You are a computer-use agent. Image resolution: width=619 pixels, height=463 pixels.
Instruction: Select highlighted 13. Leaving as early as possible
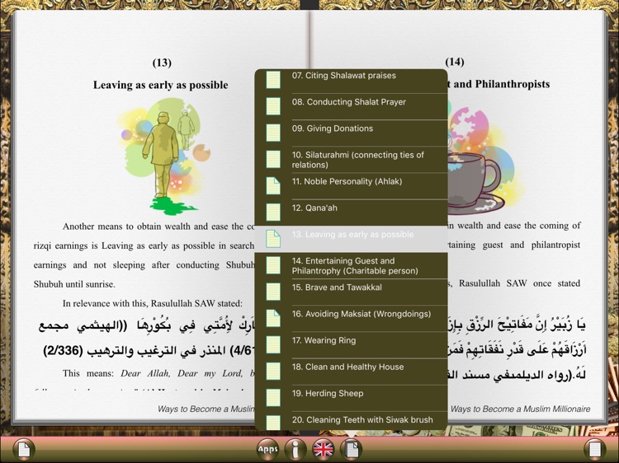click(x=351, y=239)
